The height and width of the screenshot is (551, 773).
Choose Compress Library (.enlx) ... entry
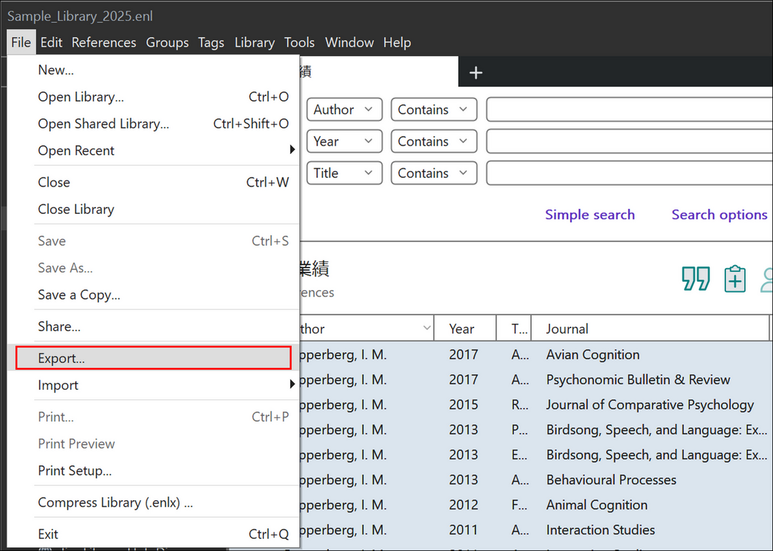(154, 502)
